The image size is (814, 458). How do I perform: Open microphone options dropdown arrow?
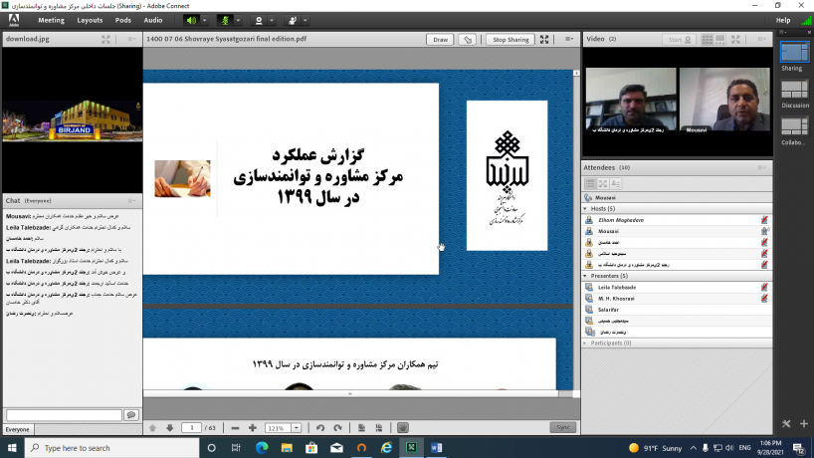point(238,20)
